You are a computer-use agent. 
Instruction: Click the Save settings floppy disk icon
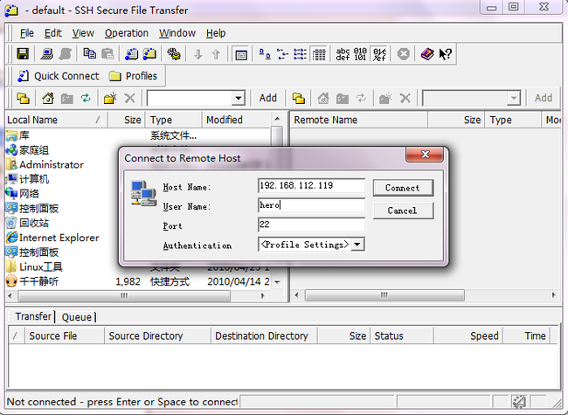point(23,54)
